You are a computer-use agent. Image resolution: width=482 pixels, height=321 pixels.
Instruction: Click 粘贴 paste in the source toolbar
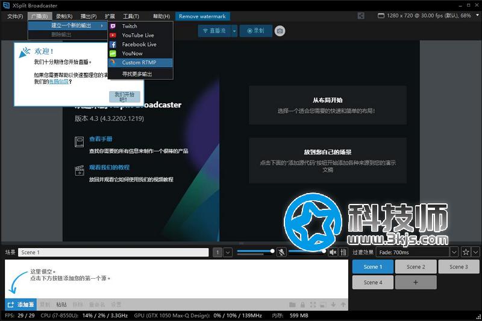click(x=61, y=305)
